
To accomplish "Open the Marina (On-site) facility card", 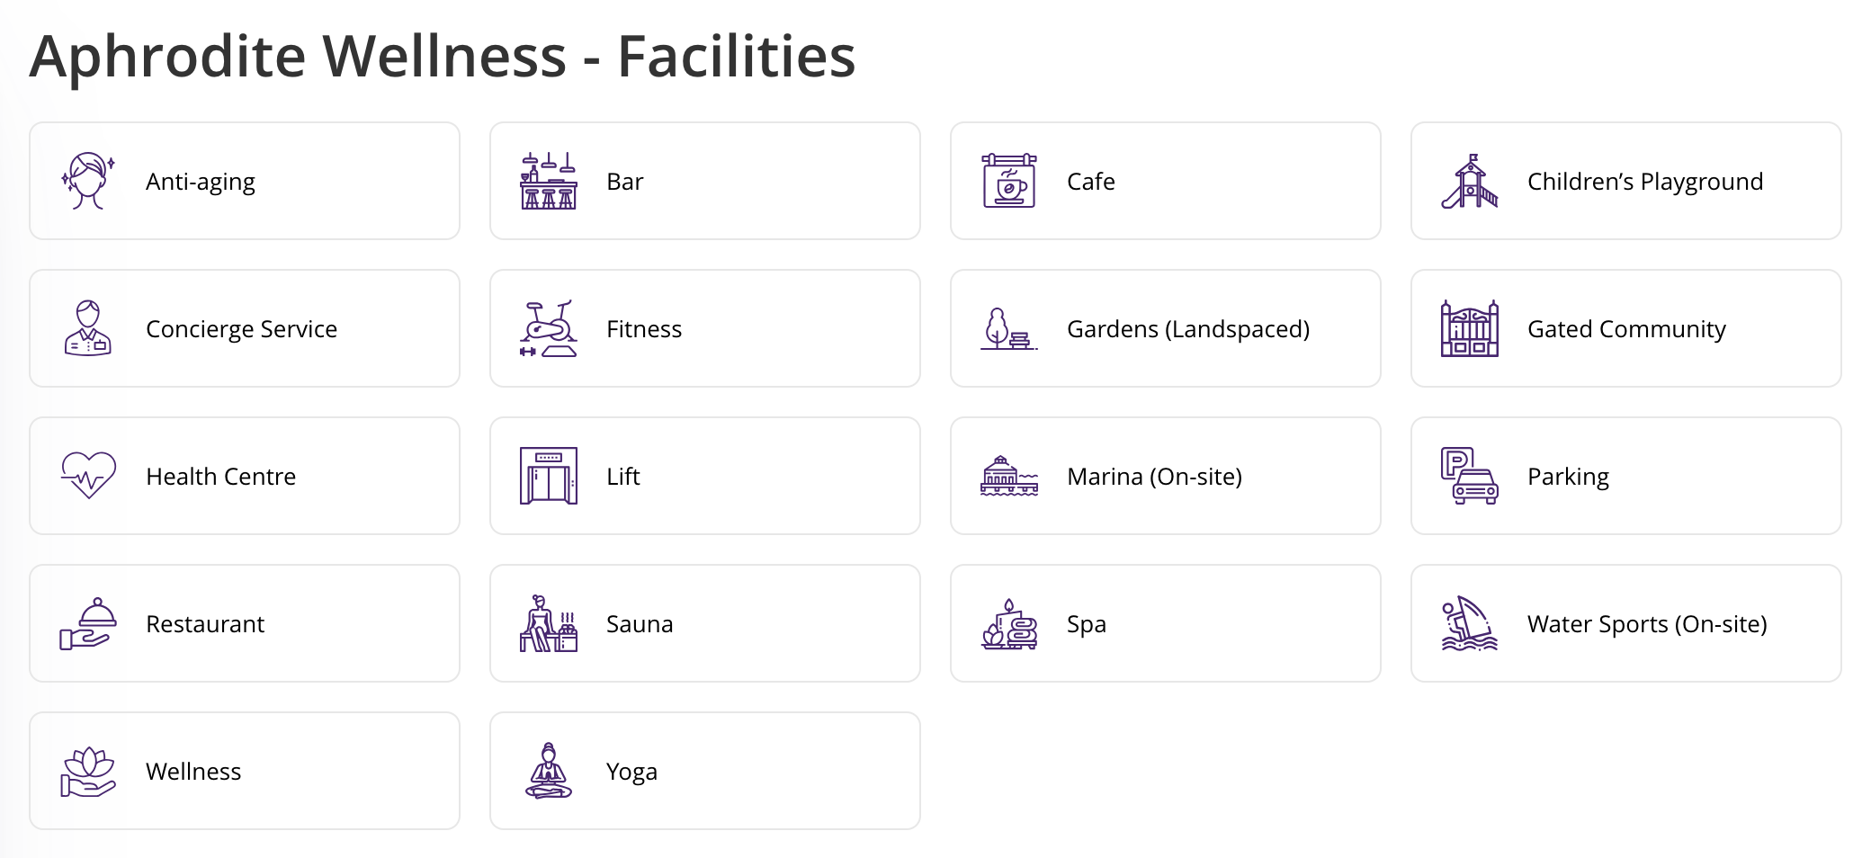I will tap(1166, 476).
